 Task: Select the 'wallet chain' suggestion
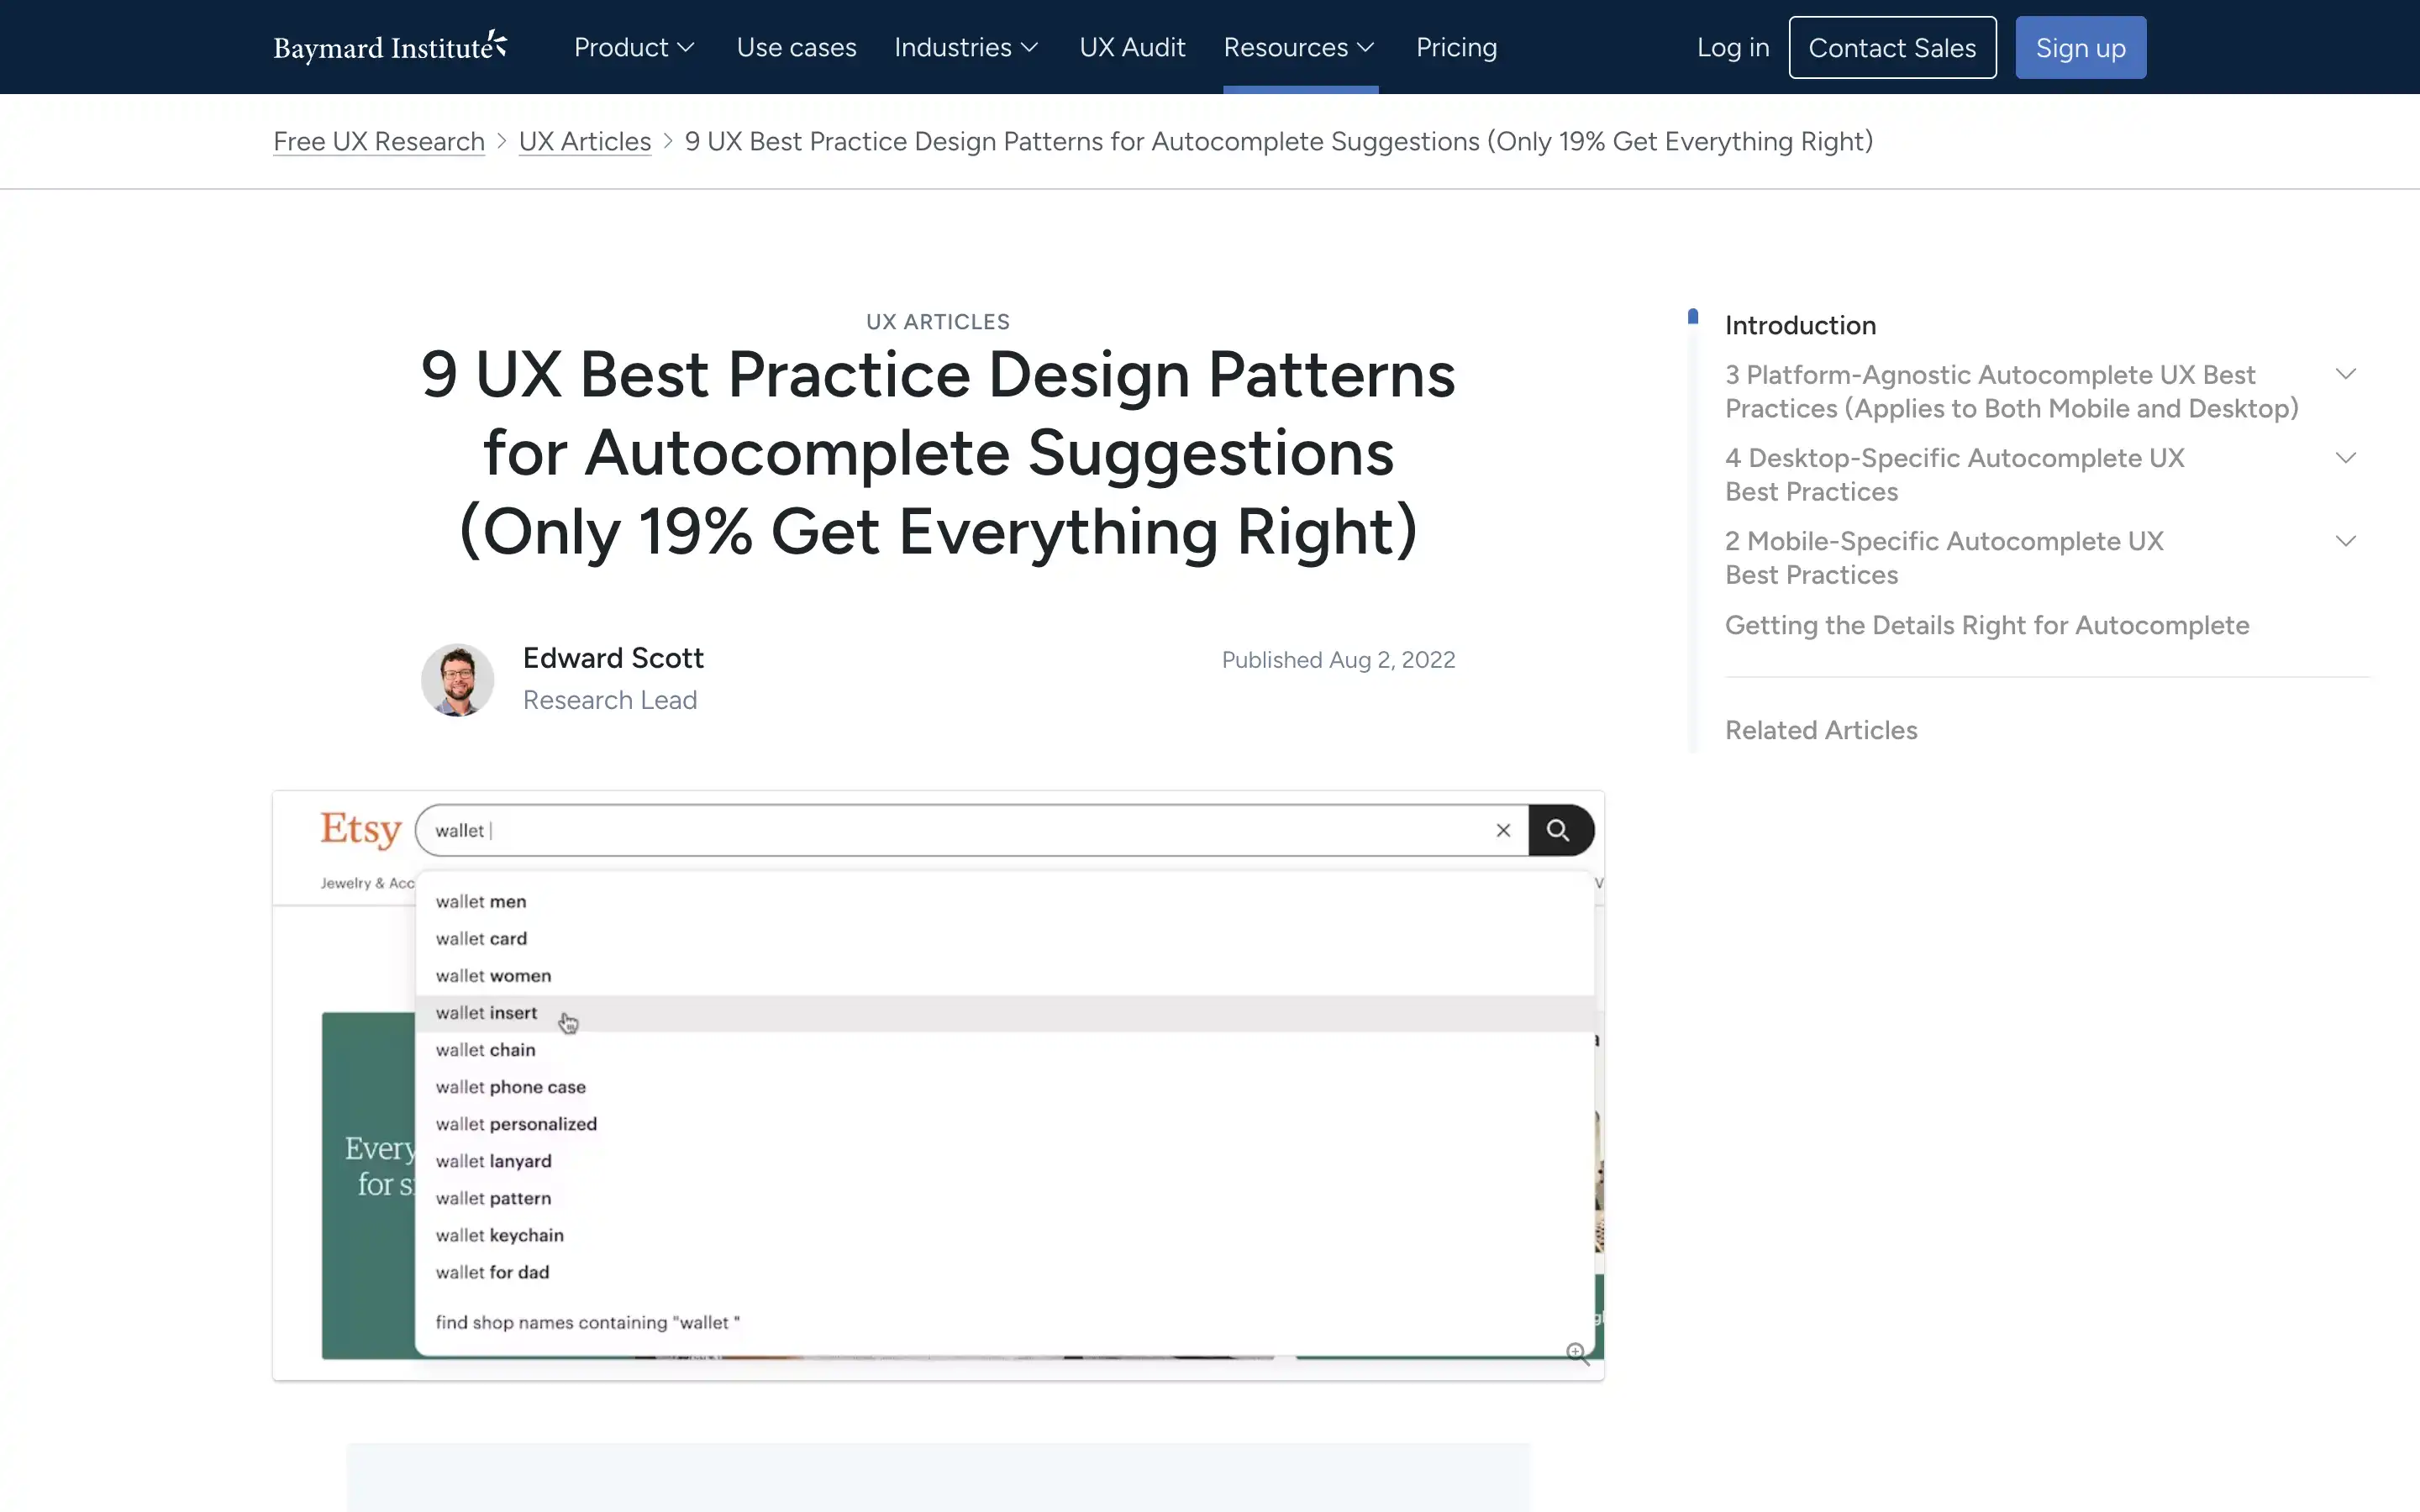coord(1004,1050)
